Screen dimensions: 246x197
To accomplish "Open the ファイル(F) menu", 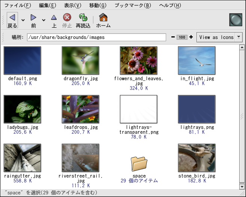I will click(18, 5).
